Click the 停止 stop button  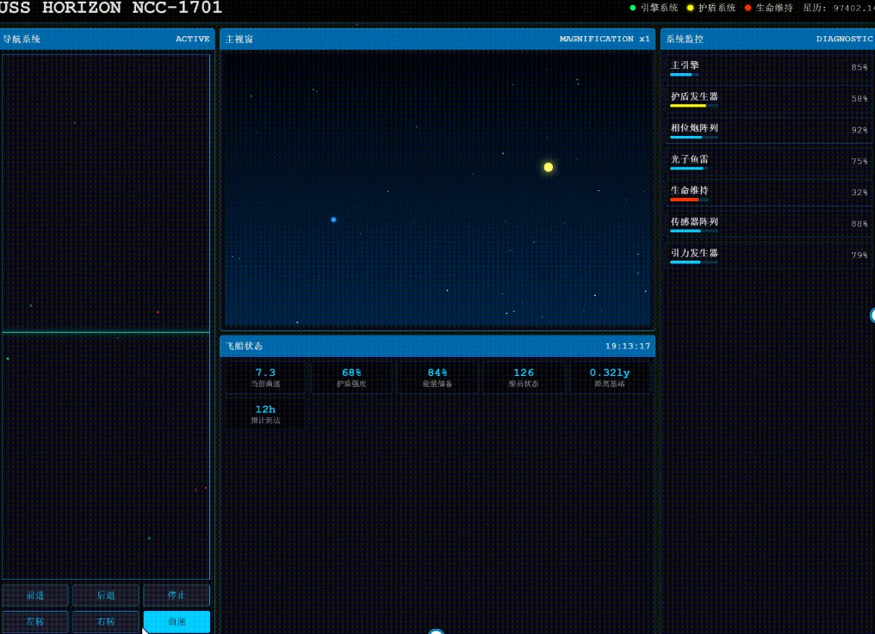point(177,595)
